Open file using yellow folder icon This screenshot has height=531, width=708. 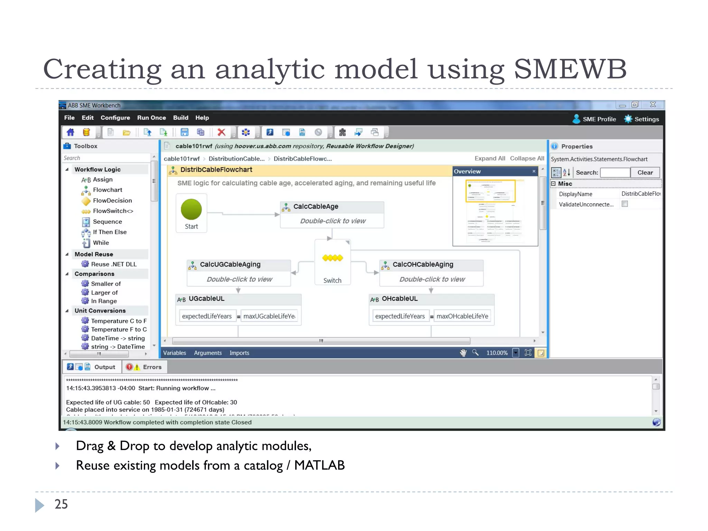tap(127, 132)
